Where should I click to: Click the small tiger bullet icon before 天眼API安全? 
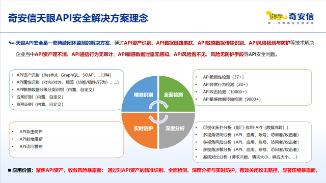(x=12, y=43)
